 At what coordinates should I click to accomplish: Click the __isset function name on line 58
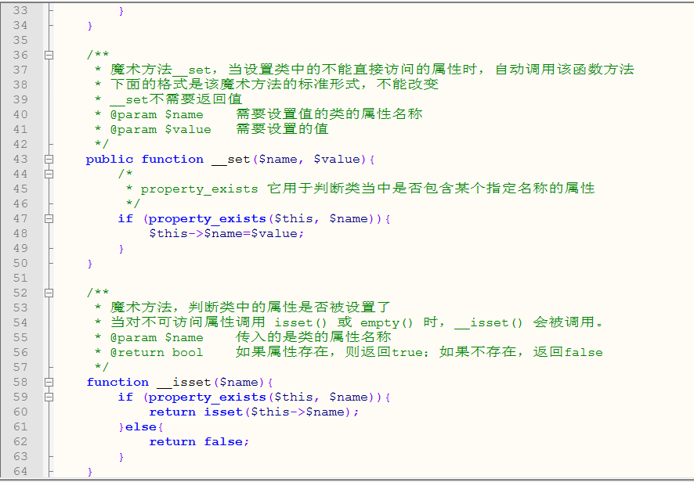(183, 383)
